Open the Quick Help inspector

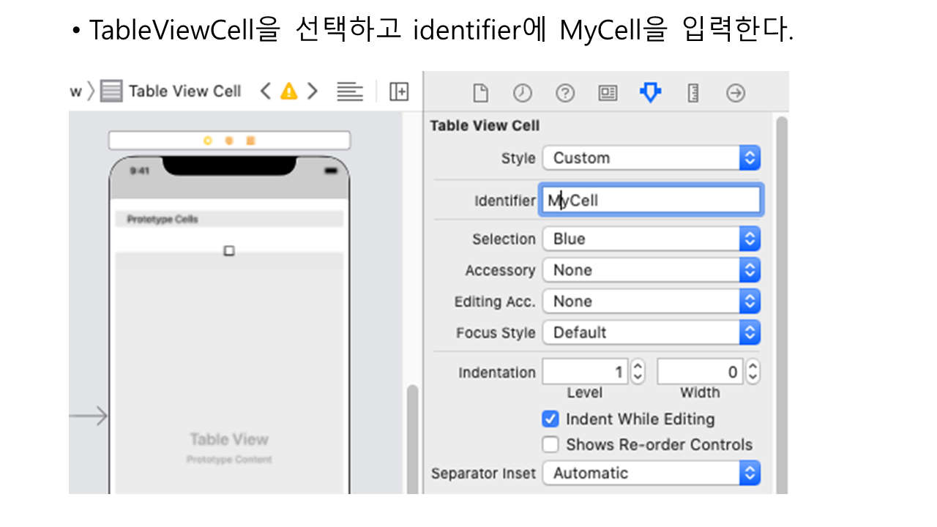point(564,93)
